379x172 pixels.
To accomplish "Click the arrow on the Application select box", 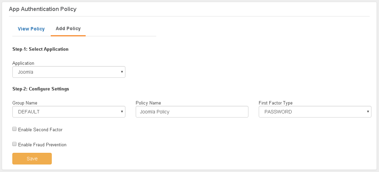I will (122, 72).
